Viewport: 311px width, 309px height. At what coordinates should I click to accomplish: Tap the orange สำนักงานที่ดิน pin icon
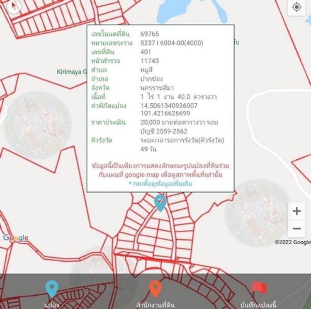[155, 289]
